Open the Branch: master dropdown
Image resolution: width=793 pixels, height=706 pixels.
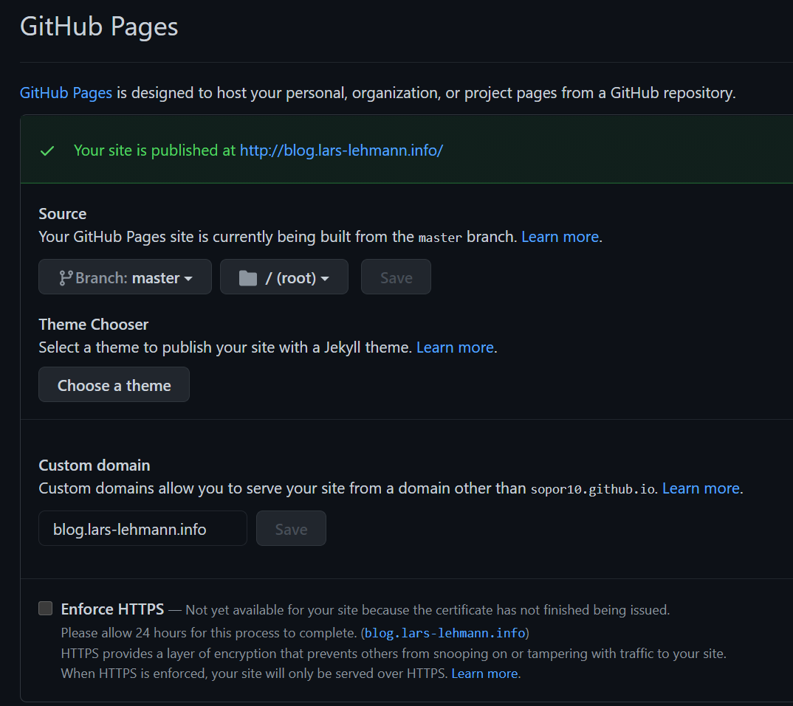click(124, 277)
